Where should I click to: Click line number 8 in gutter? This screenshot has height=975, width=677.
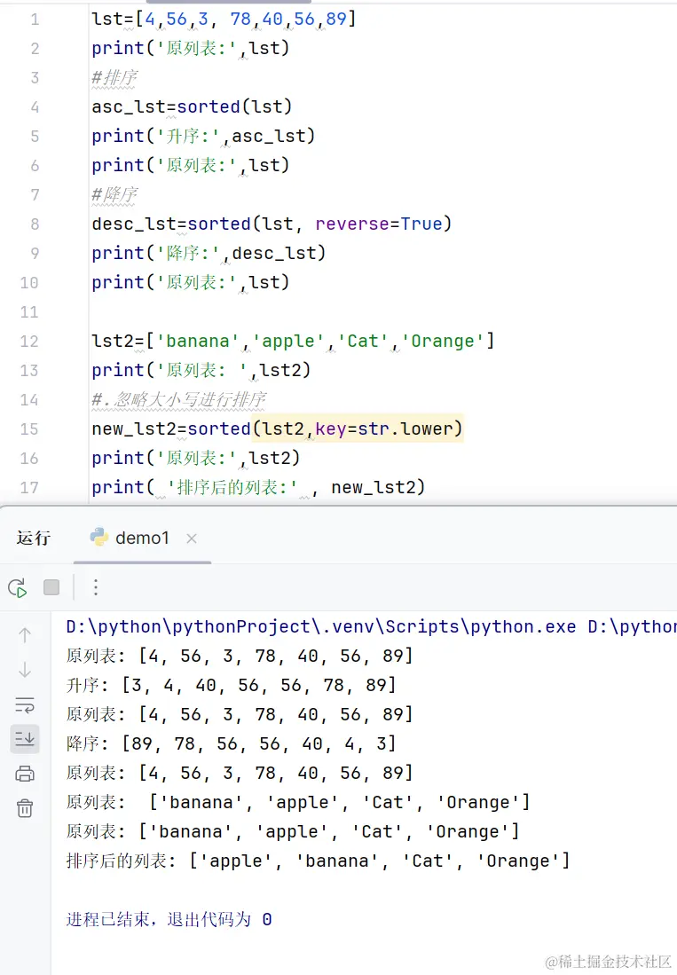pos(35,224)
